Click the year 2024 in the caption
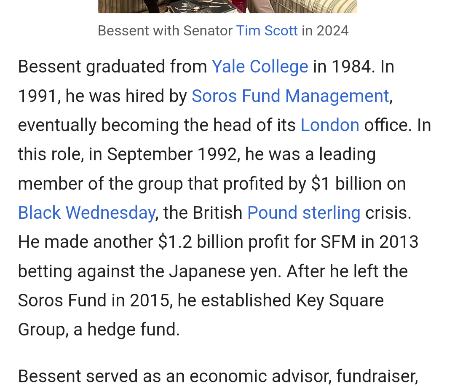Image resolution: width=455 pixels, height=386 pixels. (332, 31)
